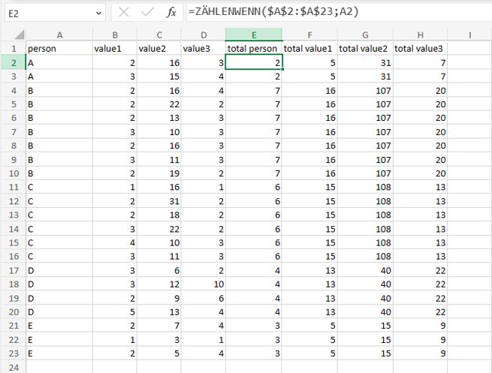Viewport: 492px width, 373px height.
Task: Click the "total person" header cell
Action: (x=254, y=49)
